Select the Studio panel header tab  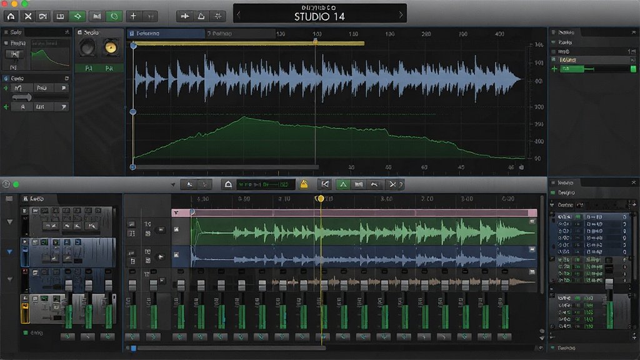point(89,32)
